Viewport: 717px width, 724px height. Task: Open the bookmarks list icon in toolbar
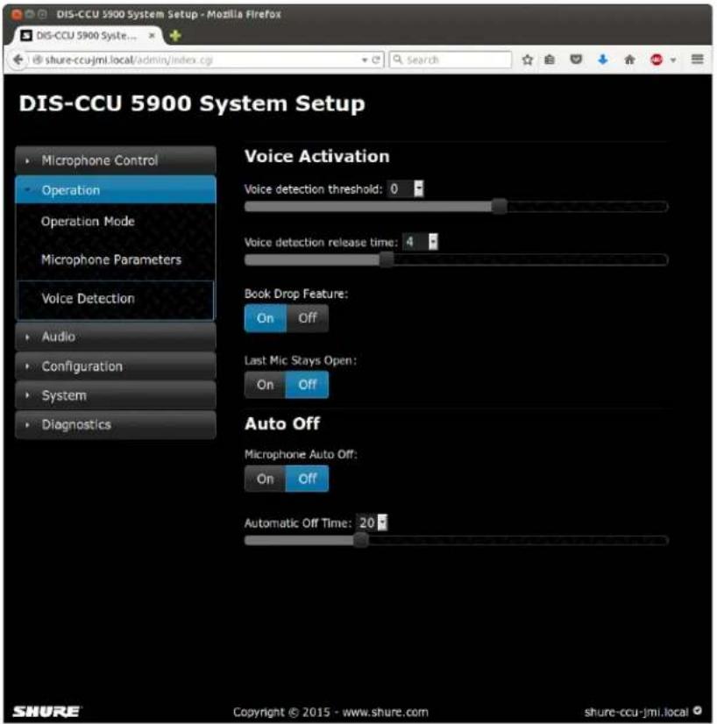point(550,60)
